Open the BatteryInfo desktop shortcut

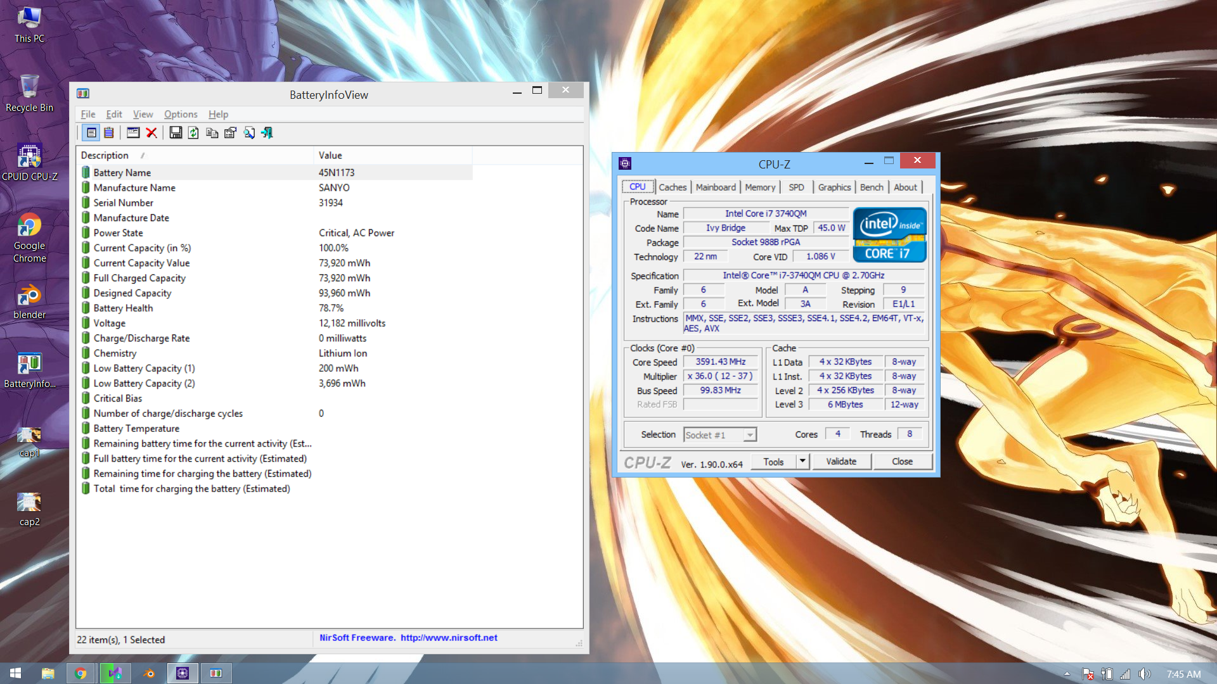click(x=29, y=370)
